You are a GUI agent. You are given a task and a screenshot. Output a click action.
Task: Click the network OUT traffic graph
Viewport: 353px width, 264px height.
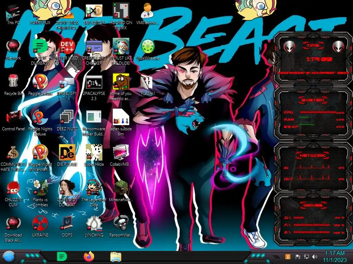point(313,178)
